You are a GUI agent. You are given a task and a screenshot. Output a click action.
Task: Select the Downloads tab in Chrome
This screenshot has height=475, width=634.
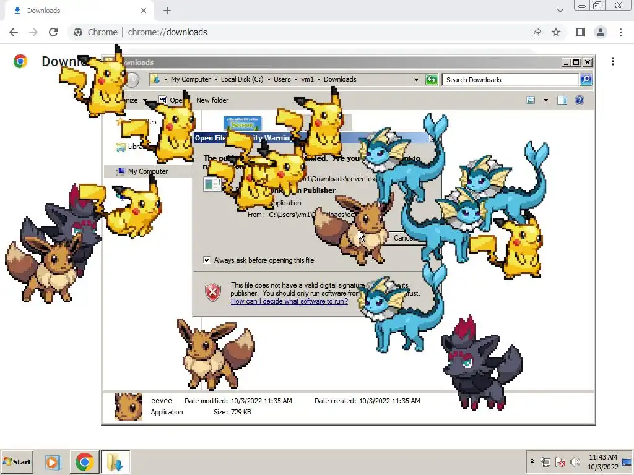tap(79, 11)
